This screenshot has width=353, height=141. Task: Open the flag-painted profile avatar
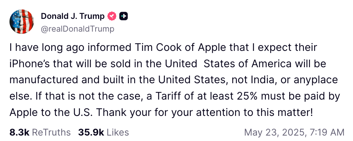(22, 22)
